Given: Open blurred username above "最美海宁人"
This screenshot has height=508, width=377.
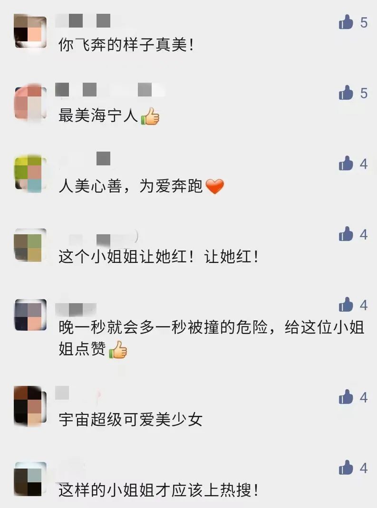Looking at the screenshot, I should (x=110, y=90).
